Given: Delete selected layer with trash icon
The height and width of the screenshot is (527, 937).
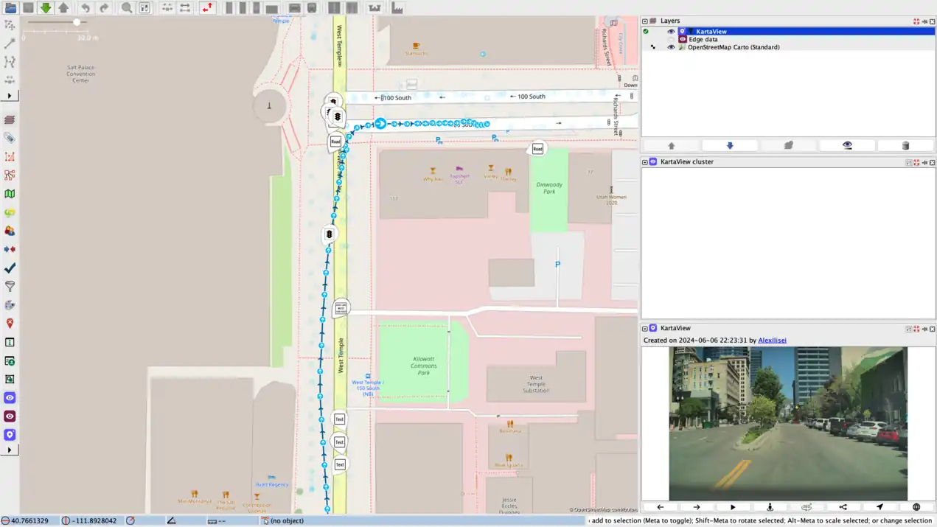Looking at the screenshot, I should 905,146.
